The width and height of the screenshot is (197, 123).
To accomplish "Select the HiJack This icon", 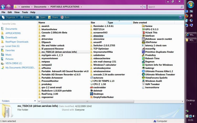I will [143, 33].
